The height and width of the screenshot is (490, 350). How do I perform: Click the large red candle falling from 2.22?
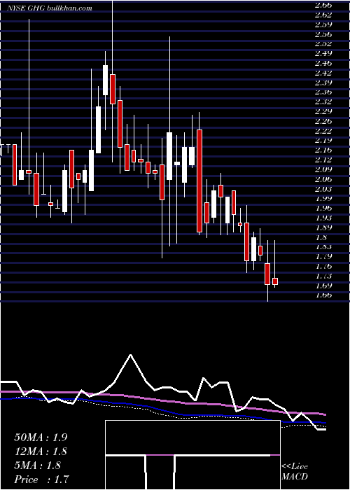tap(199, 181)
